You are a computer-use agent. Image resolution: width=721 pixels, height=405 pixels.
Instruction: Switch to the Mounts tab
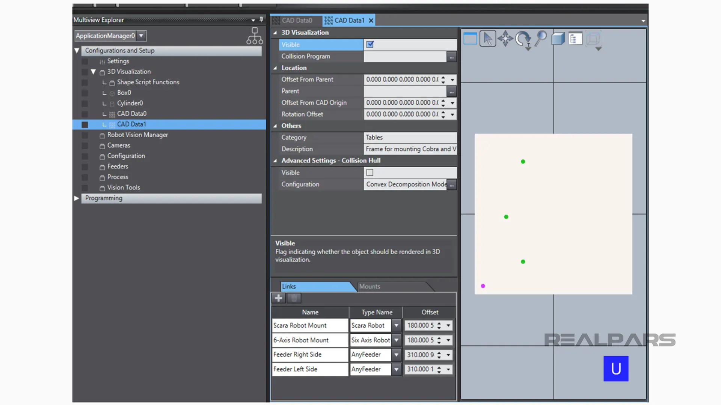370,286
